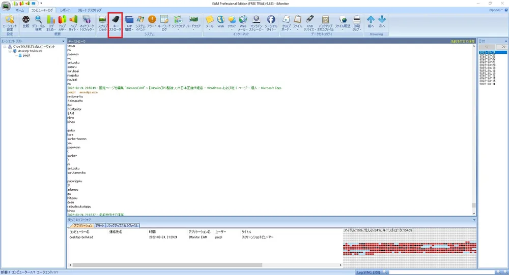Open エージェント設定 in the ribbon
The height and width of the screenshot is (275, 509).
click(10, 23)
